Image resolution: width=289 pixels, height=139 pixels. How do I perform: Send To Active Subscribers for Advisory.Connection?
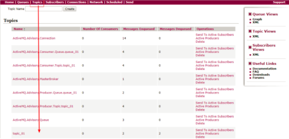(x=215, y=35)
